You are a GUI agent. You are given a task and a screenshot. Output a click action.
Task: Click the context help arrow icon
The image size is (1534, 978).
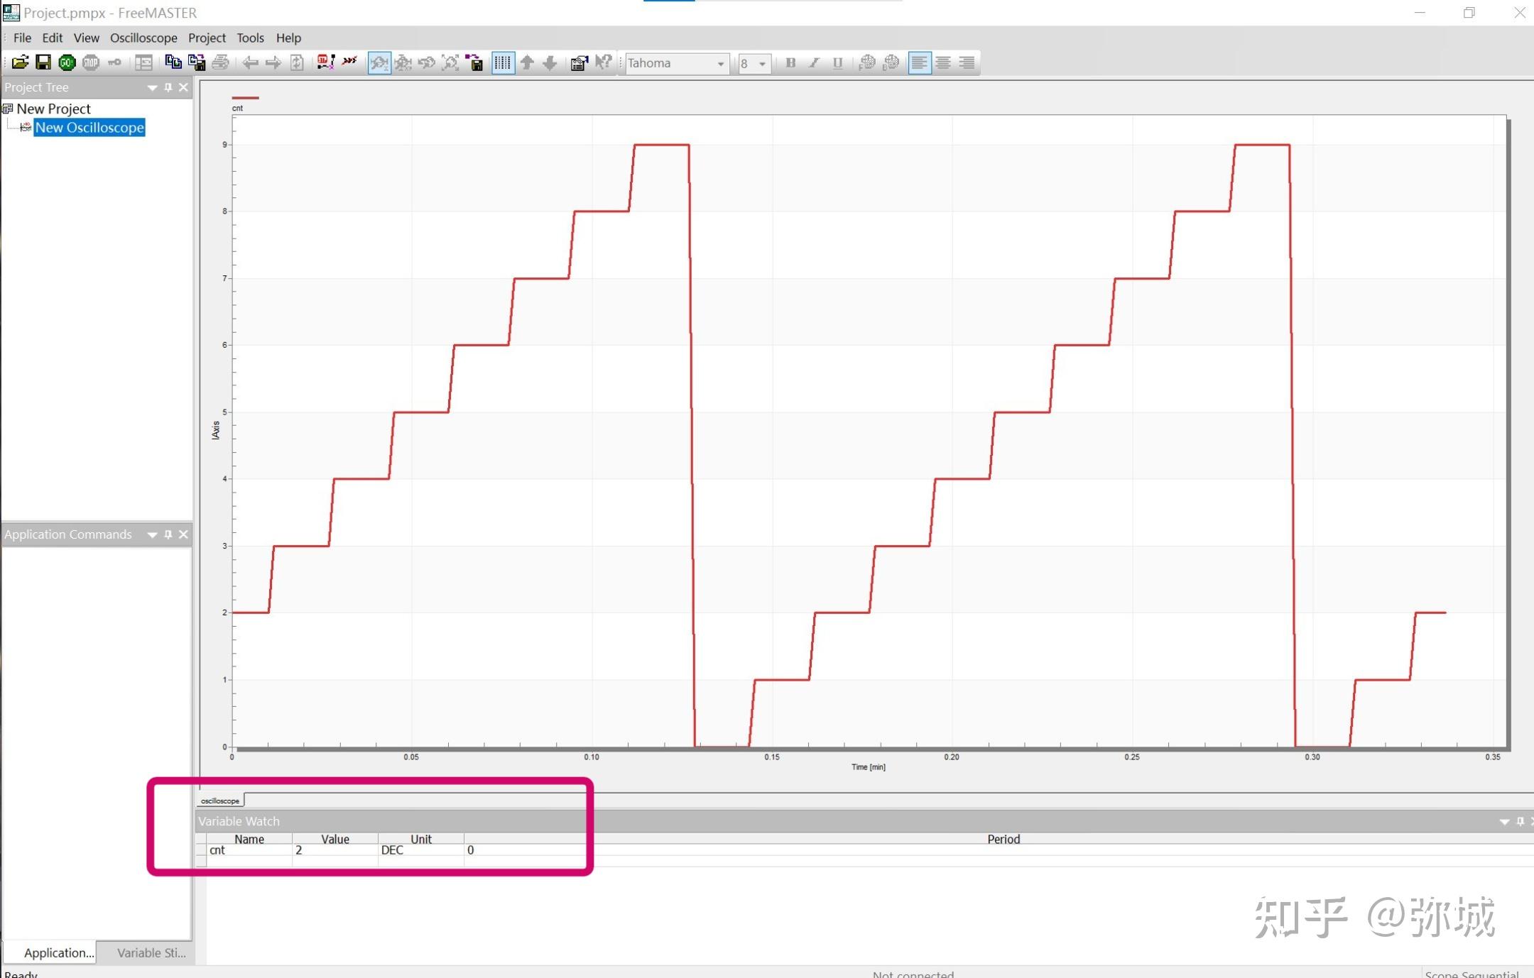tap(603, 63)
